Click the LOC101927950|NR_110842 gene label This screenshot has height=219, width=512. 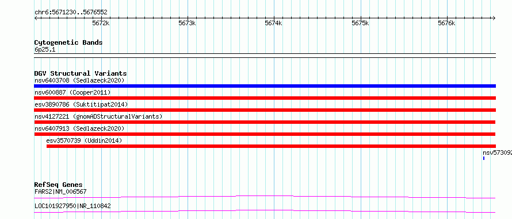[72, 206]
